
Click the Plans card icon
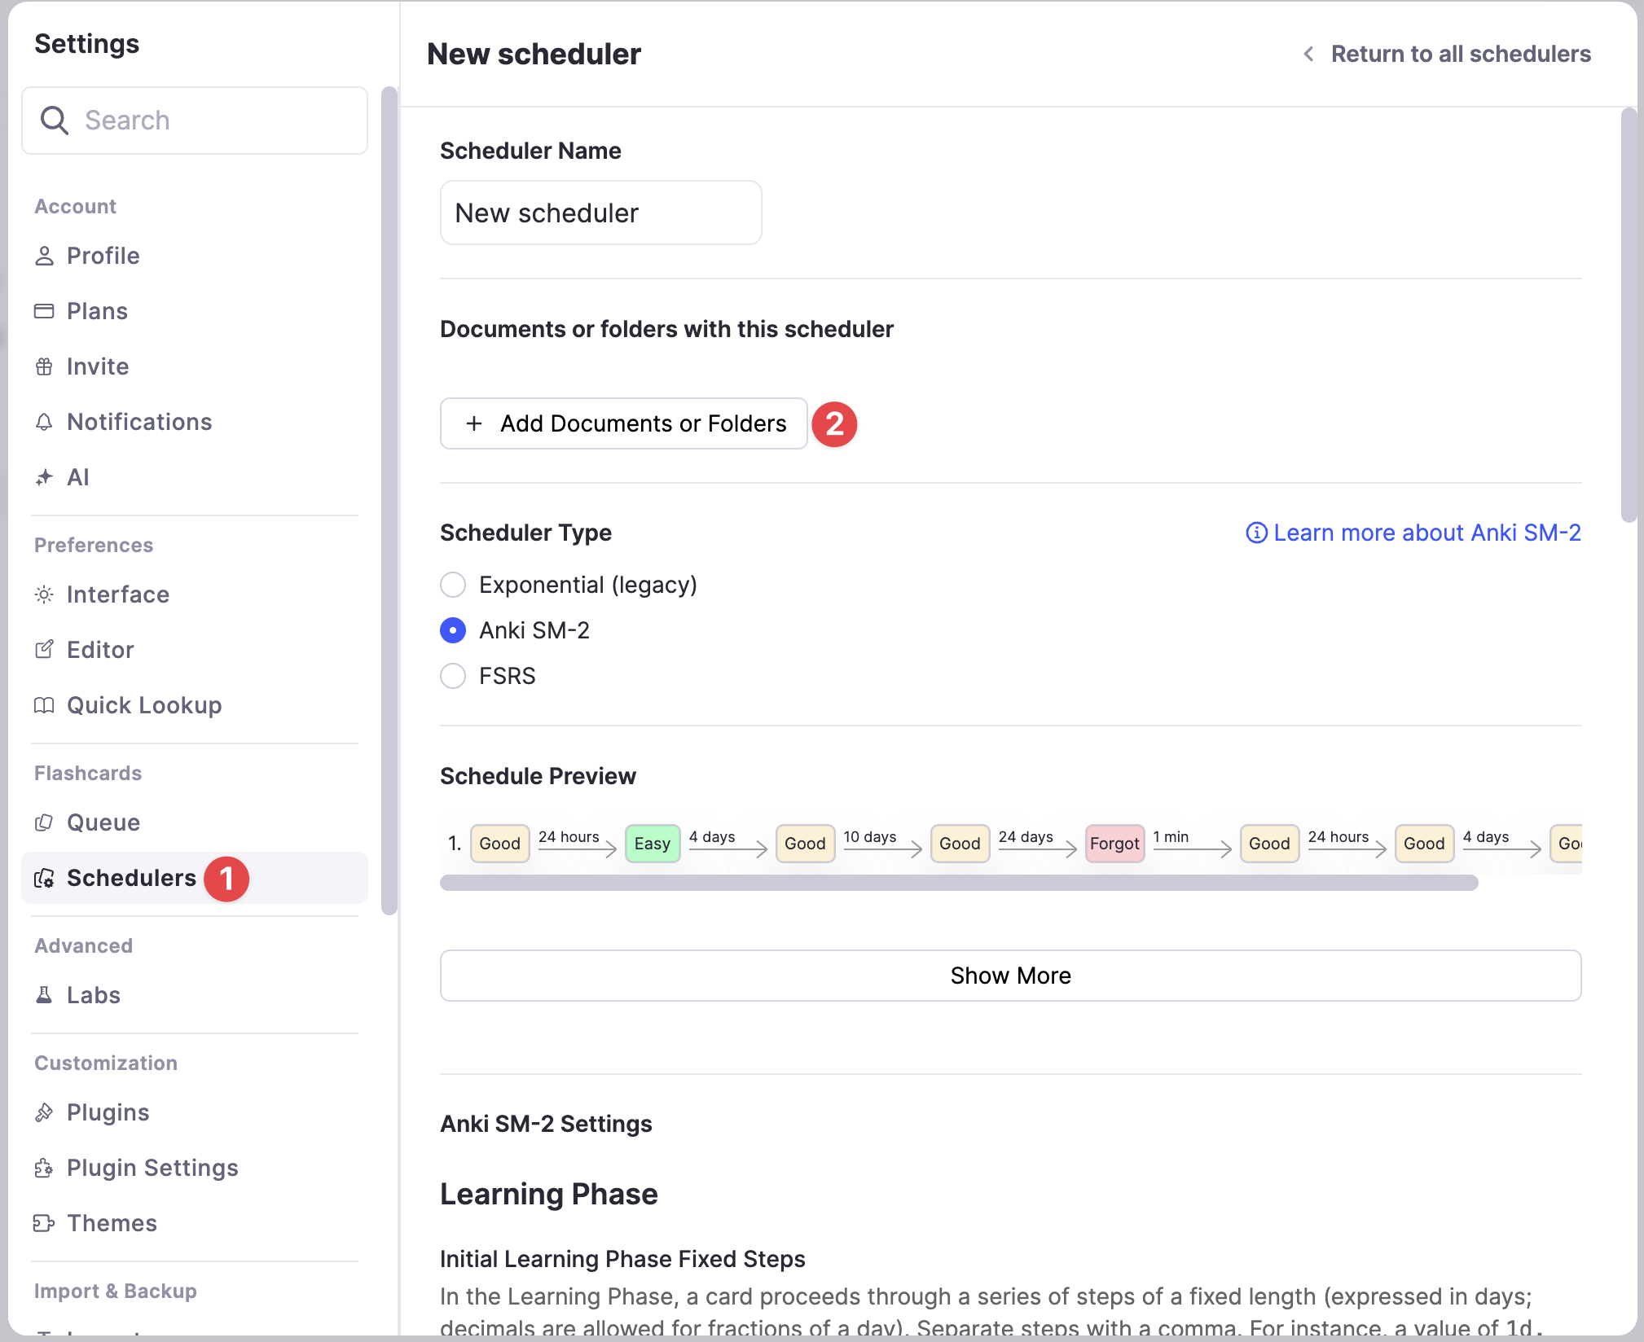44,311
